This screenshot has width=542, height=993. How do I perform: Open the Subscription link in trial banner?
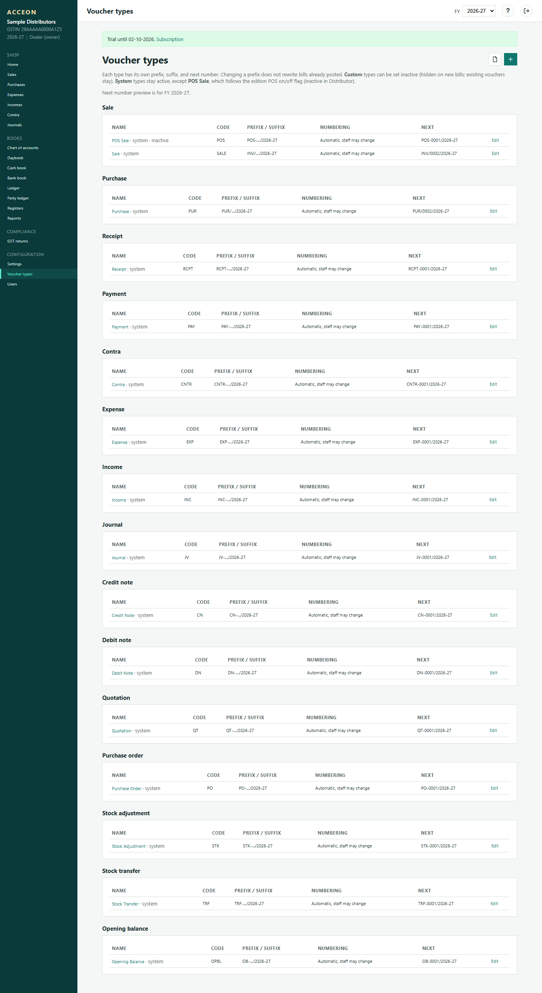(170, 39)
